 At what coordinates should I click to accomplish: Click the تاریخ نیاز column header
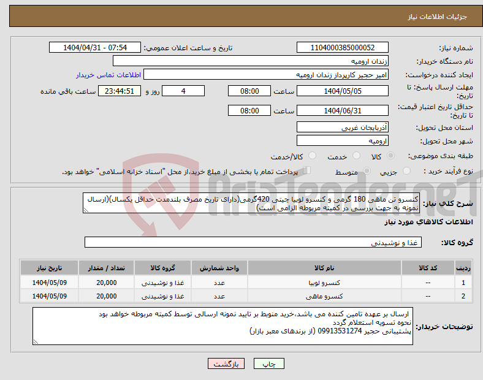(49, 268)
